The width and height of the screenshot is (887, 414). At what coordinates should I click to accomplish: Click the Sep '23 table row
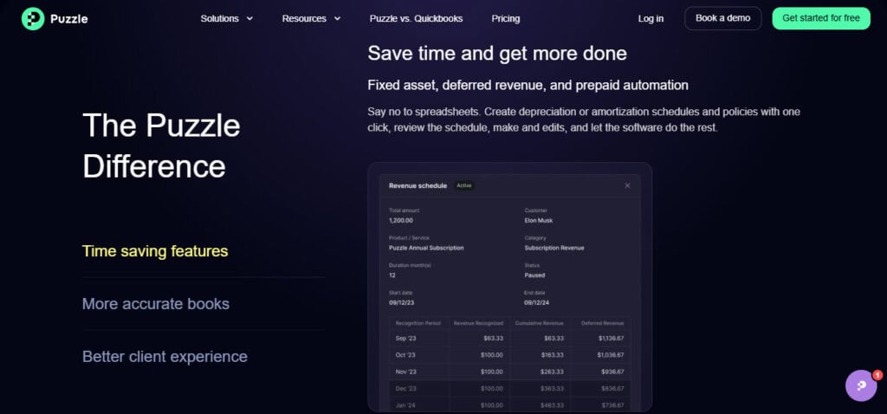click(509, 338)
